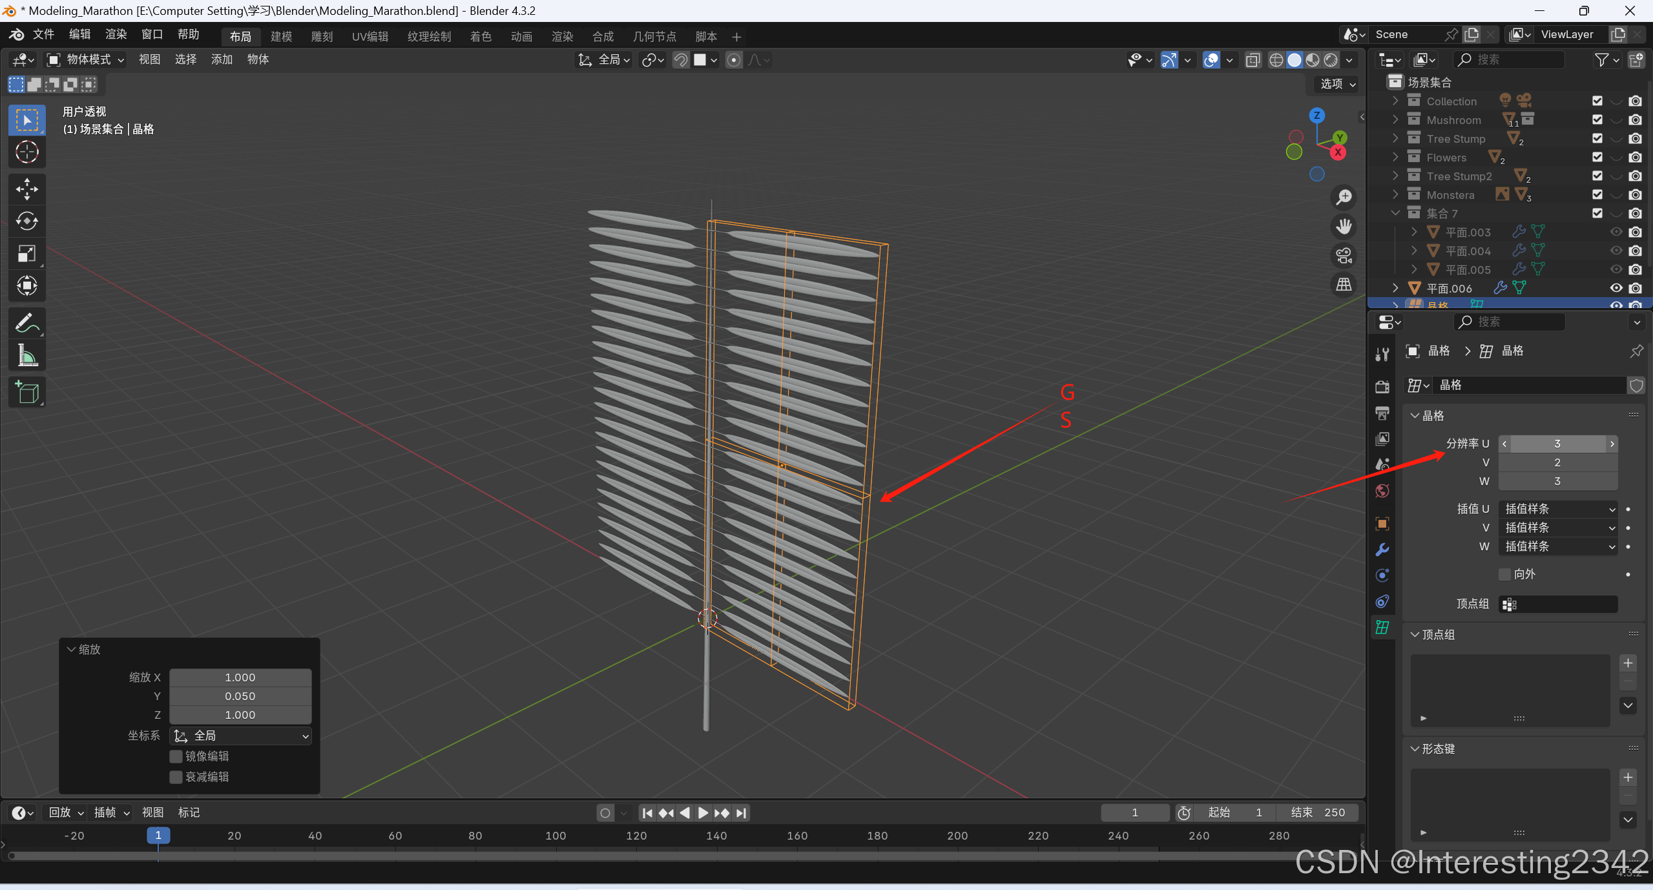Hide 平面.006 with its eye icon

pos(1616,288)
